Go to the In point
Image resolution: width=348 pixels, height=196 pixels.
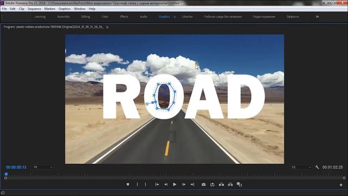point(157,185)
